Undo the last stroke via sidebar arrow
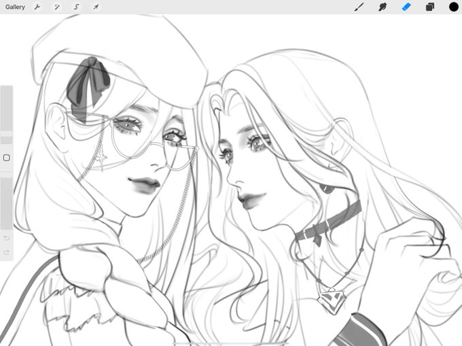The height and width of the screenshot is (346, 462). coord(7,238)
